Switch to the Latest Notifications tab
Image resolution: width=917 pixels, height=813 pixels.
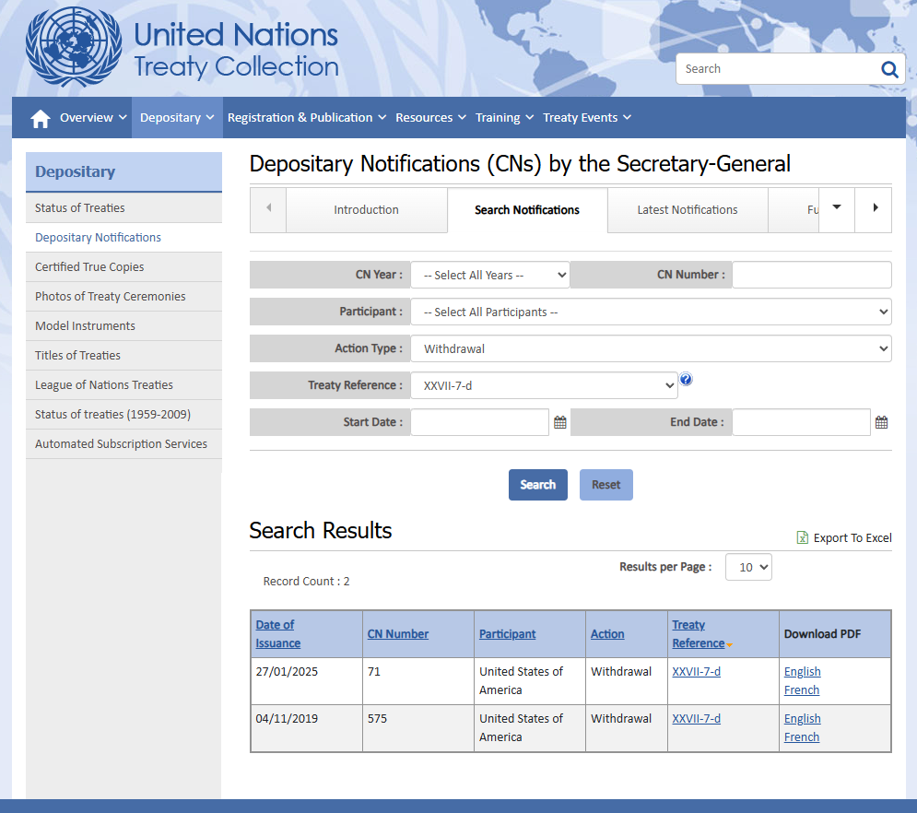click(x=688, y=210)
